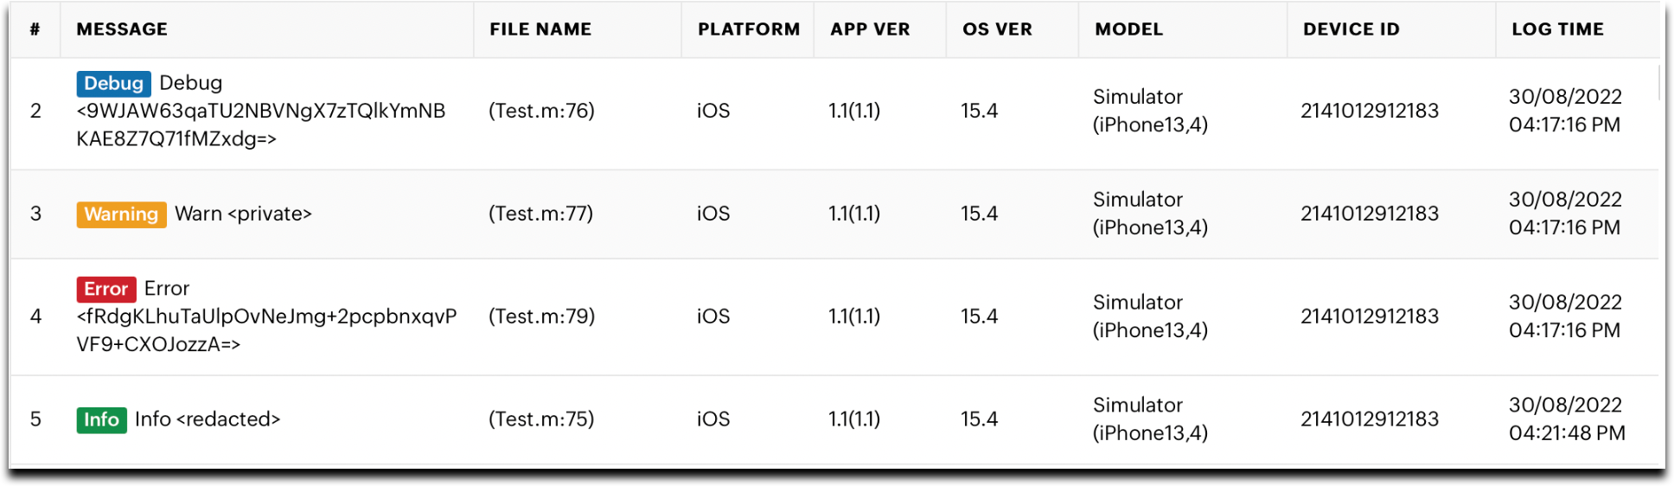Click the file name (Test.m:77)
1674x486 pixels.
click(540, 214)
